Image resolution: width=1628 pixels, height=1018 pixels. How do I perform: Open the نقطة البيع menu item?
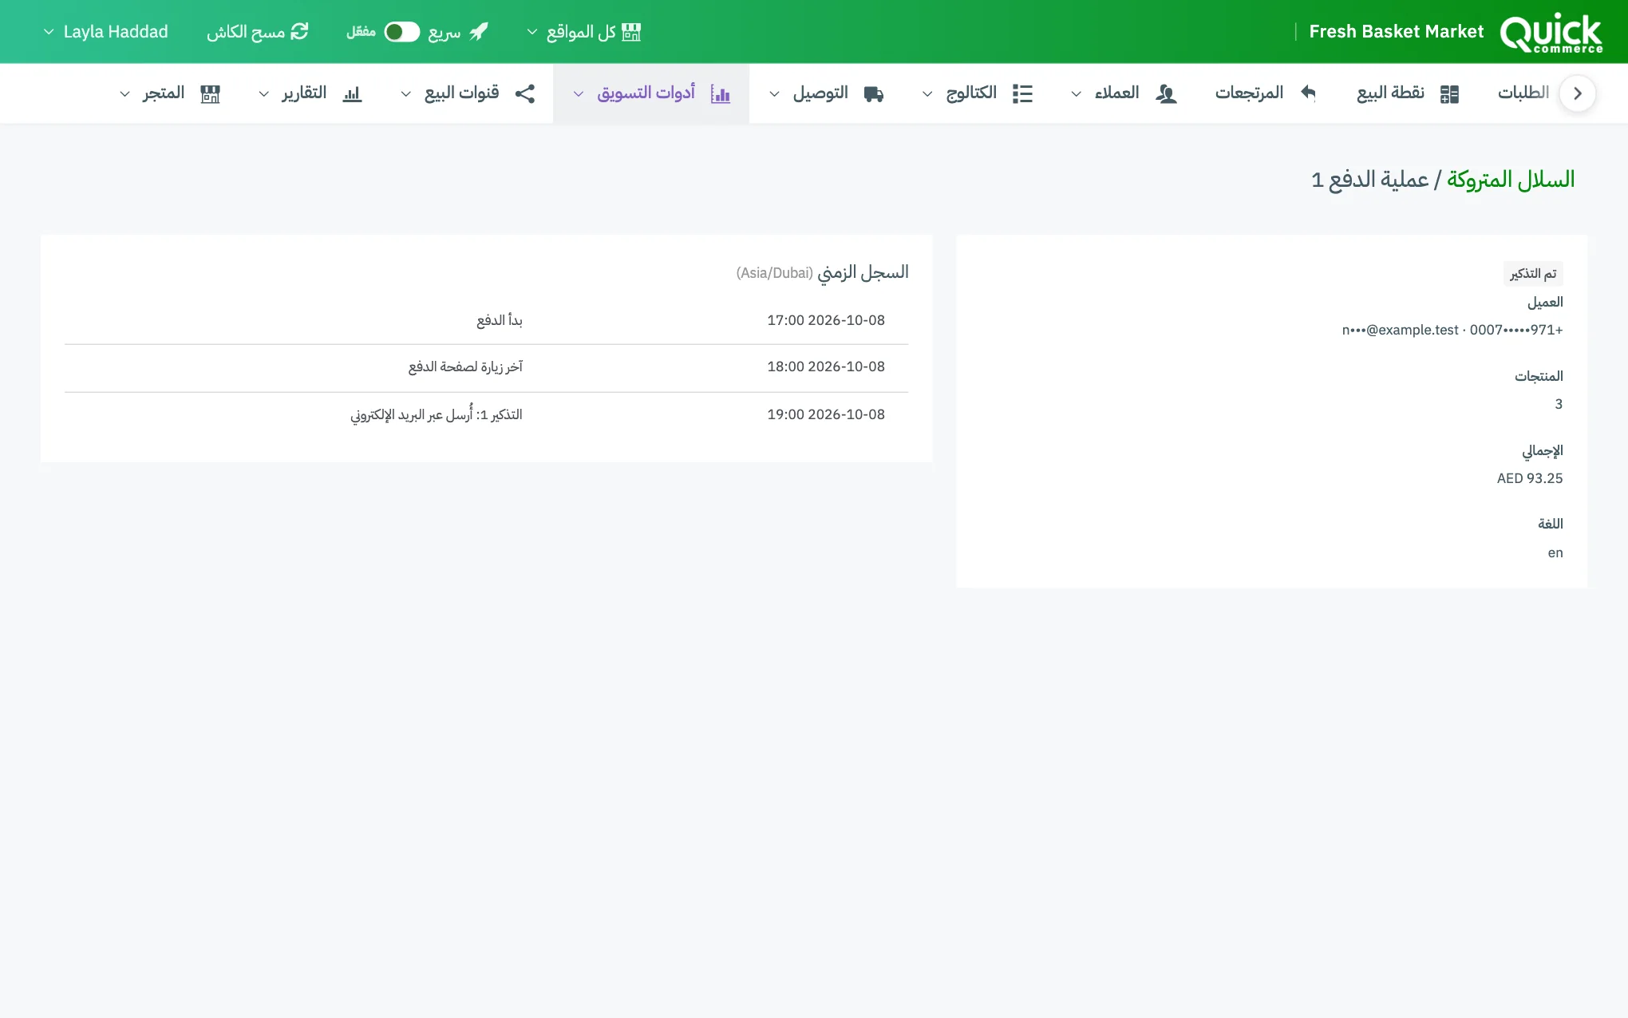click(x=1409, y=93)
